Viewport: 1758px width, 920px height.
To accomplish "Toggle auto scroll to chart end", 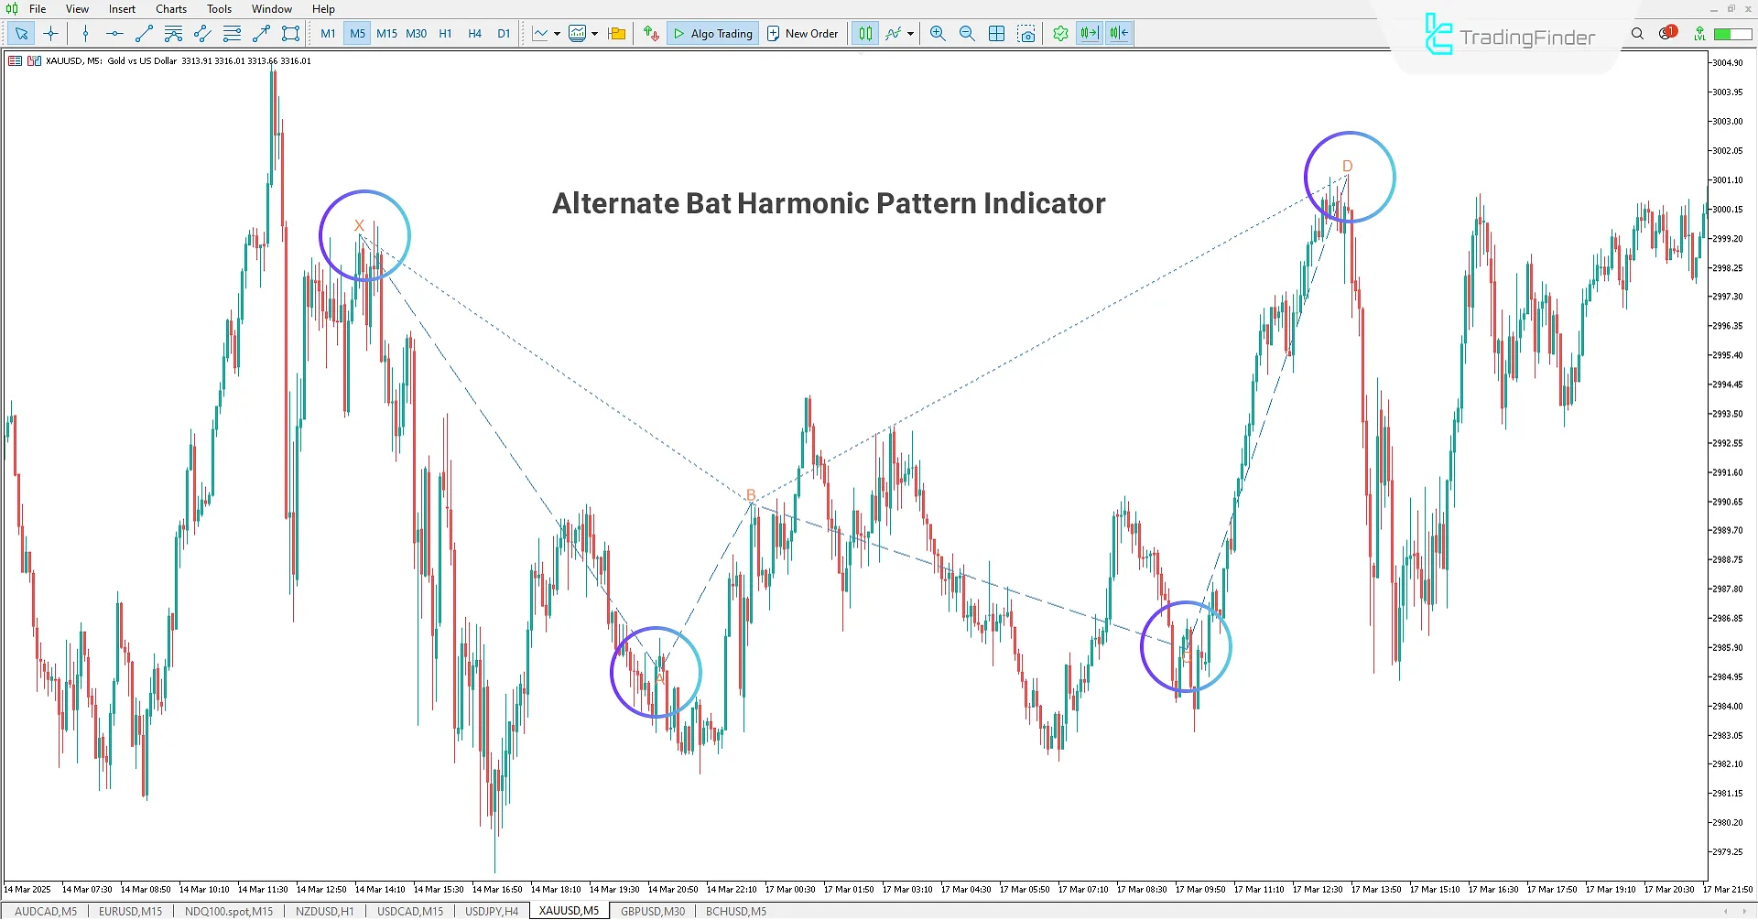I will pyautogui.click(x=1089, y=33).
